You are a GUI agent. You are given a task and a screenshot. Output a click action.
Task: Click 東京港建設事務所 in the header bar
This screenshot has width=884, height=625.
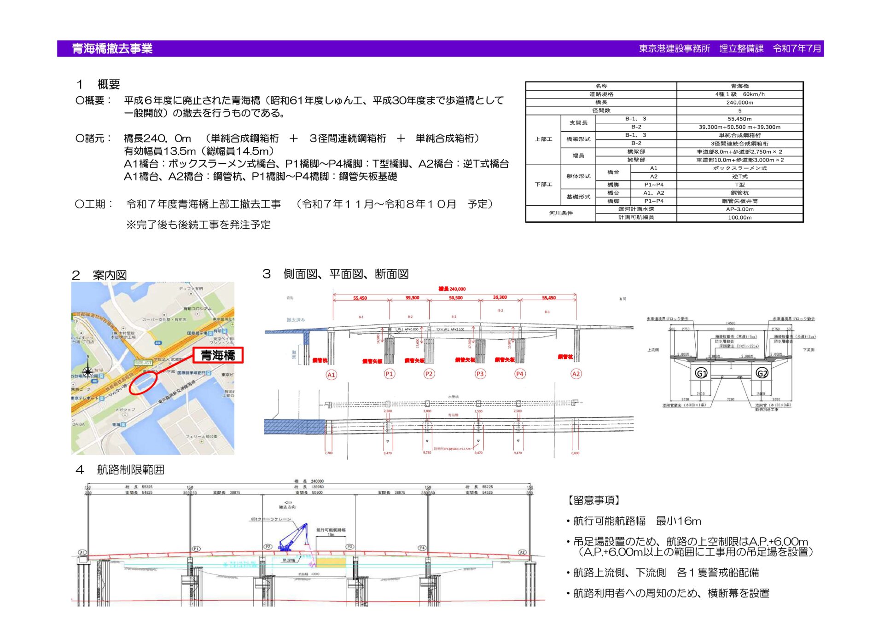[675, 49]
